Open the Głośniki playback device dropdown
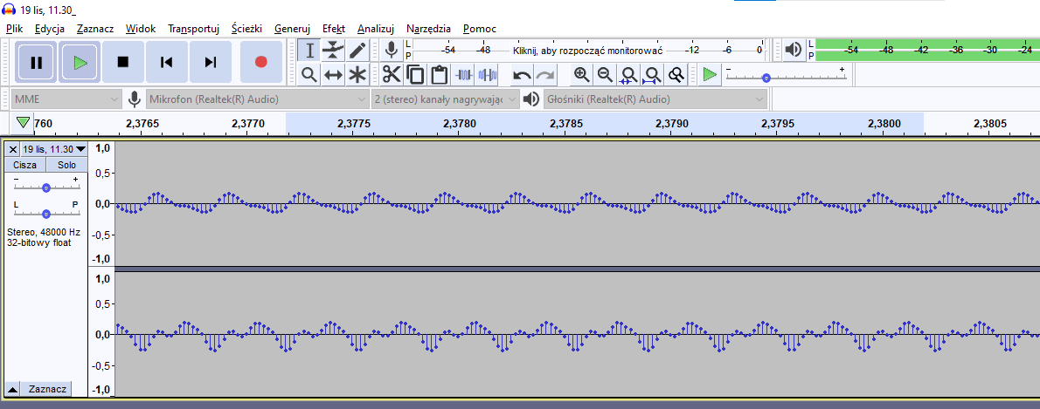The image size is (1040, 409). pyautogui.click(x=655, y=99)
